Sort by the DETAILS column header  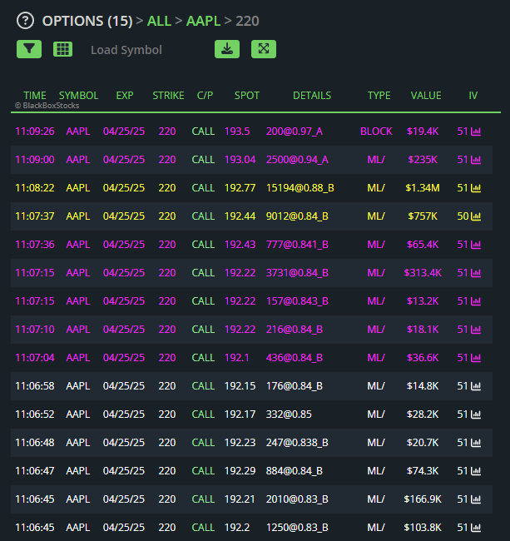tap(312, 96)
